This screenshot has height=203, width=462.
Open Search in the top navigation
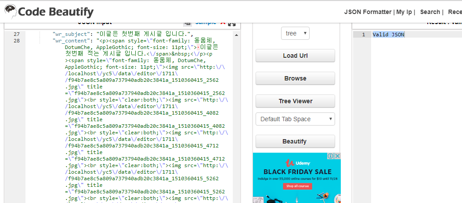[430, 12]
